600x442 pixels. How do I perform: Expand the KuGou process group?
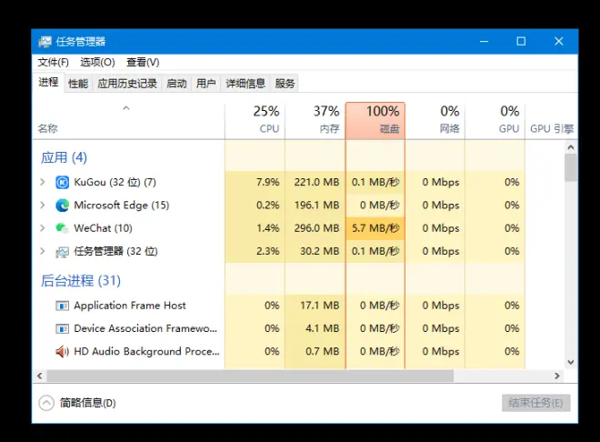[x=42, y=182]
